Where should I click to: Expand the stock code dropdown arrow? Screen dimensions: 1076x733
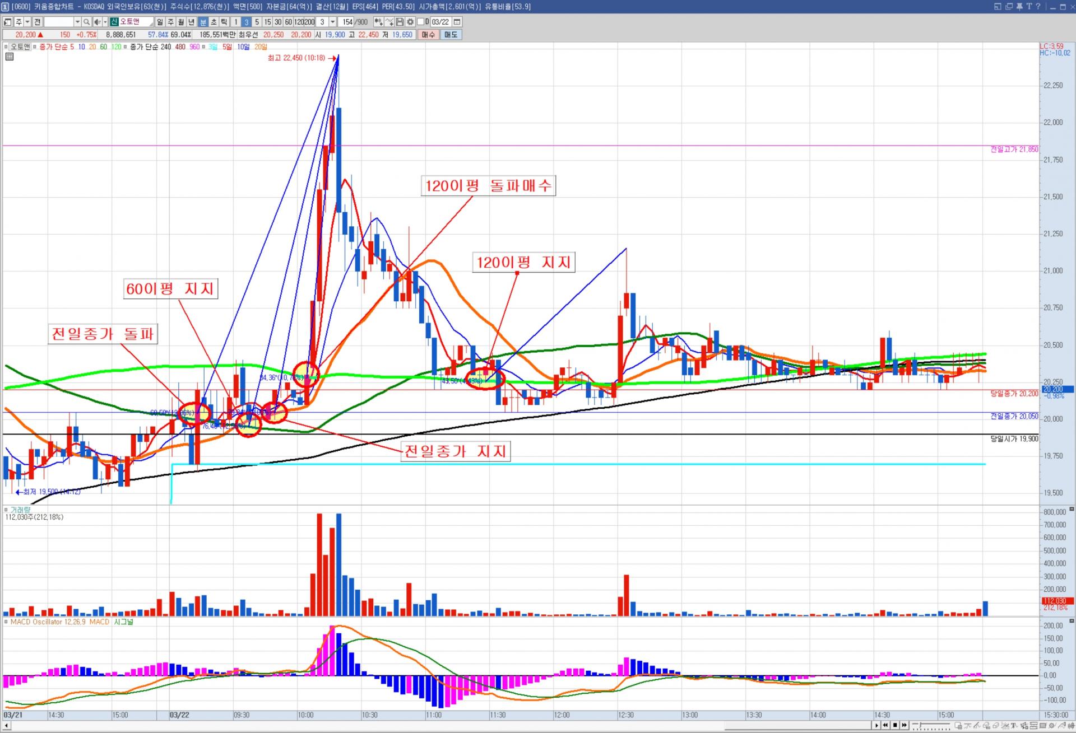click(77, 22)
